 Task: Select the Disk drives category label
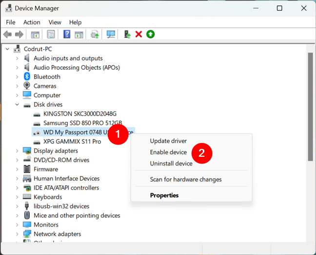click(48, 104)
